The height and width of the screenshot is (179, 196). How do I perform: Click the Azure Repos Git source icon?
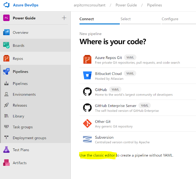click(87, 59)
